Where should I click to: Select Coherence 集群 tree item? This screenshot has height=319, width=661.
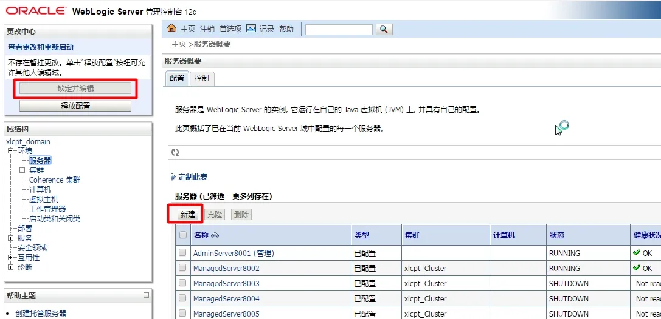[55, 180]
